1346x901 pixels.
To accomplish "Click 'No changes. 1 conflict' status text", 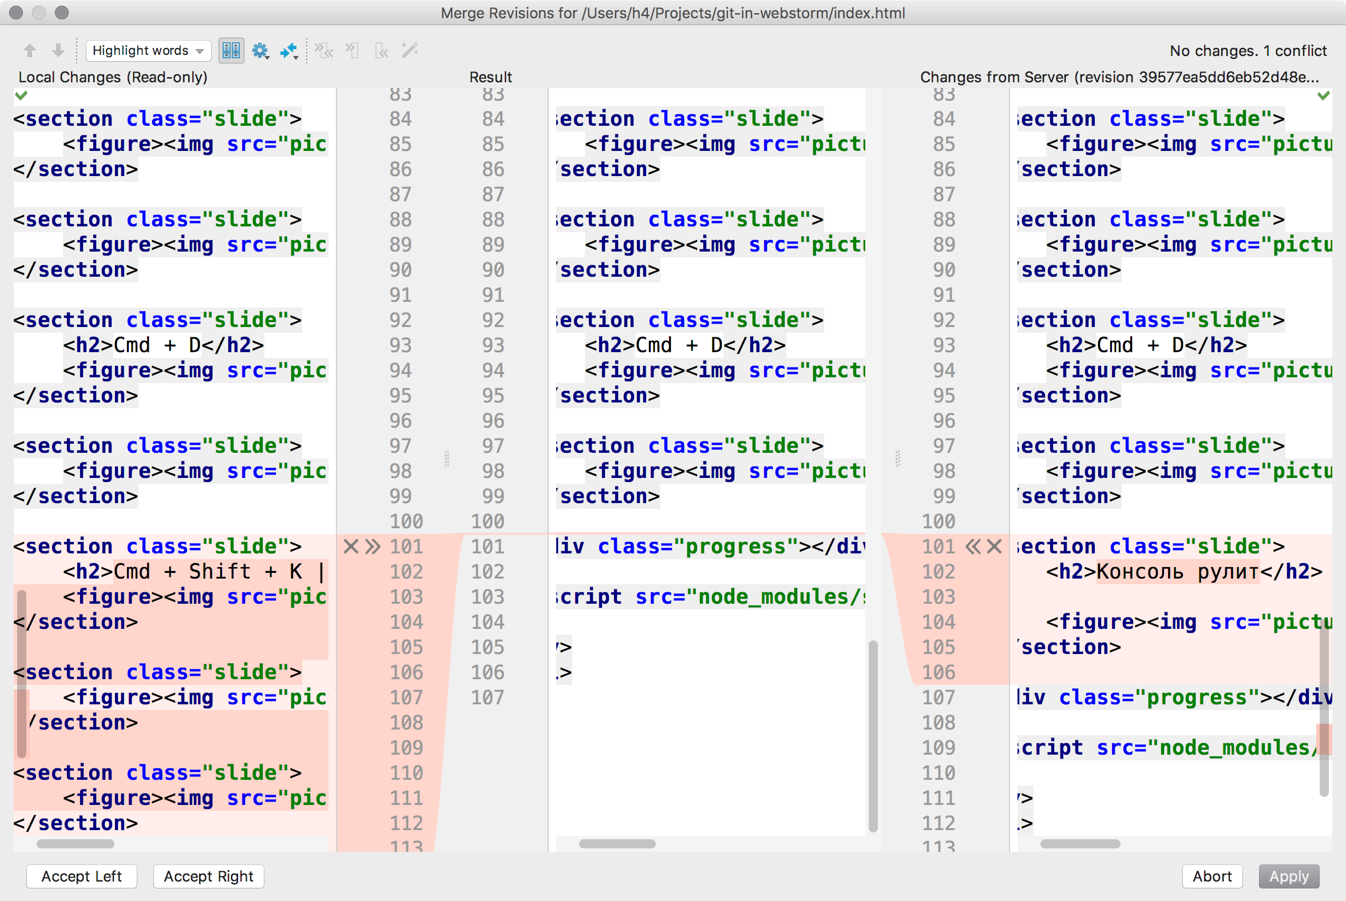I will pyautogui.click(x=1248, y=50).
